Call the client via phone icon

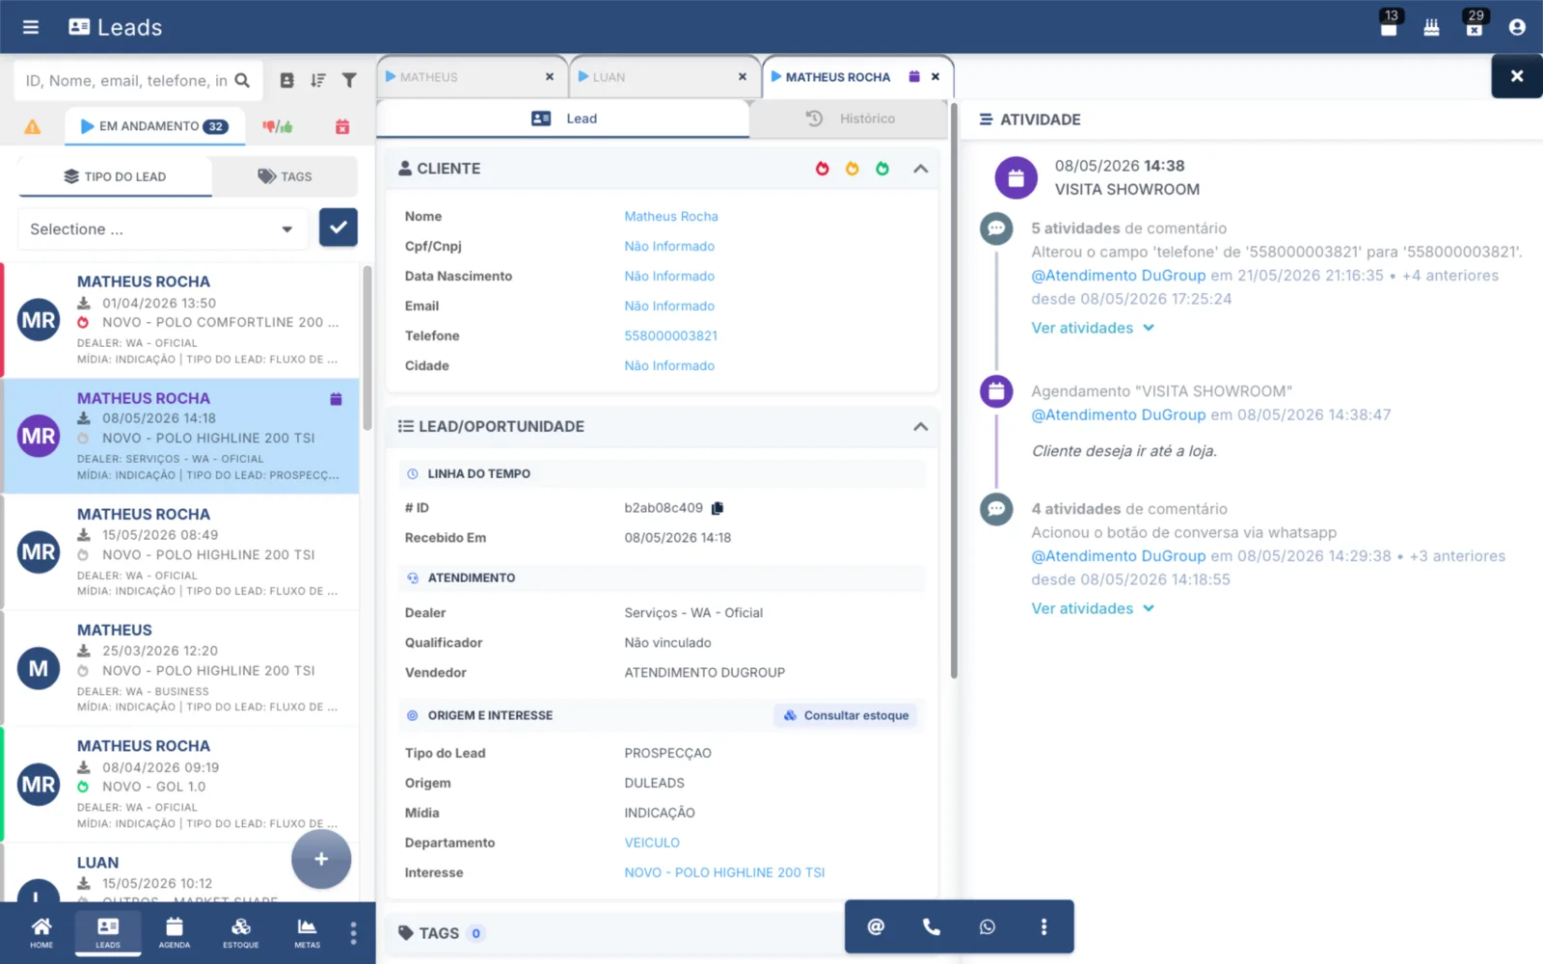932,926
